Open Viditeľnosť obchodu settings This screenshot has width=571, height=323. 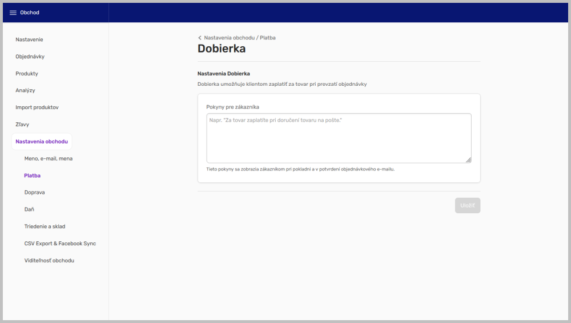[x=49, y=261]
